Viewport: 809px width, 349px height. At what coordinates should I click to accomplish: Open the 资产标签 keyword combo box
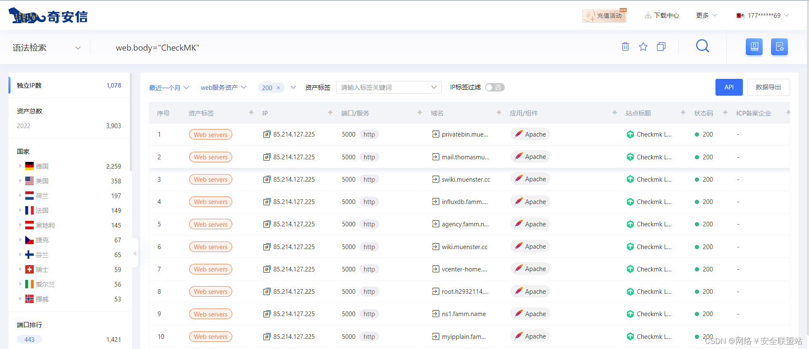click(388, 87)
